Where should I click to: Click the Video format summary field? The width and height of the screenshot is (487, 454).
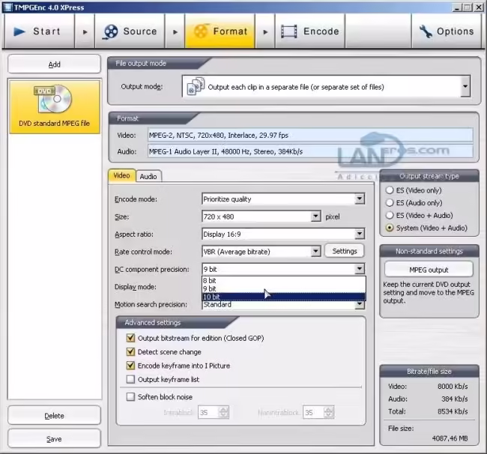[x=310, y=135]
